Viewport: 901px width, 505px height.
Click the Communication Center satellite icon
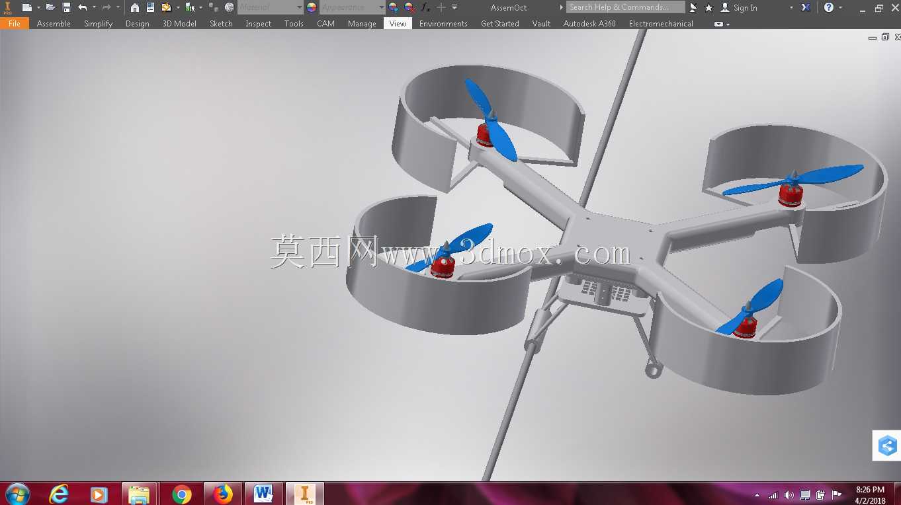tap(693, 7)
